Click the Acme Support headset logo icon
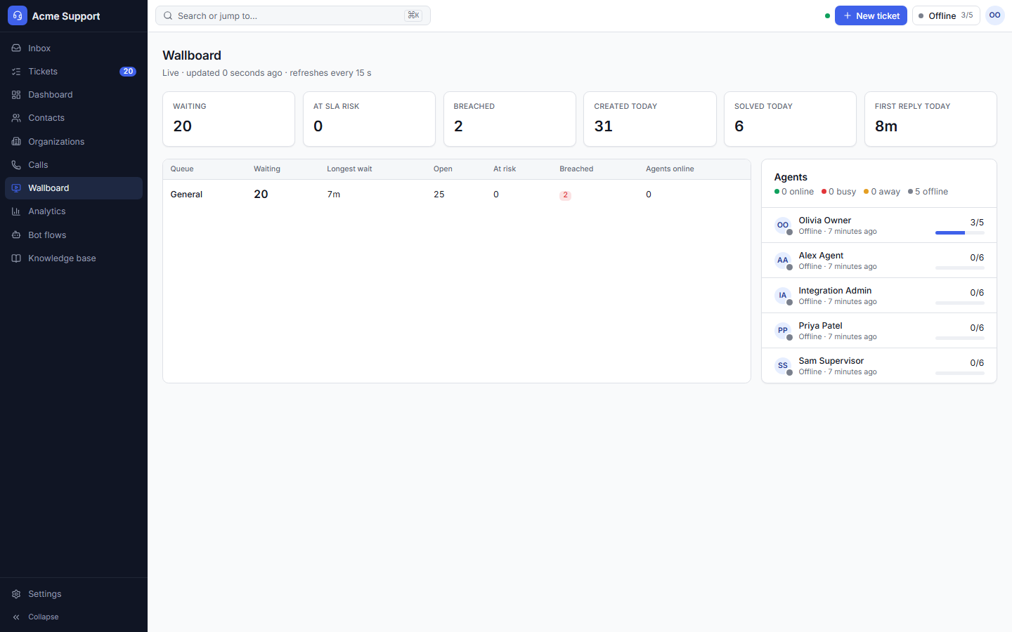This screenshot has width=1012, height=632. coord(18,15)
